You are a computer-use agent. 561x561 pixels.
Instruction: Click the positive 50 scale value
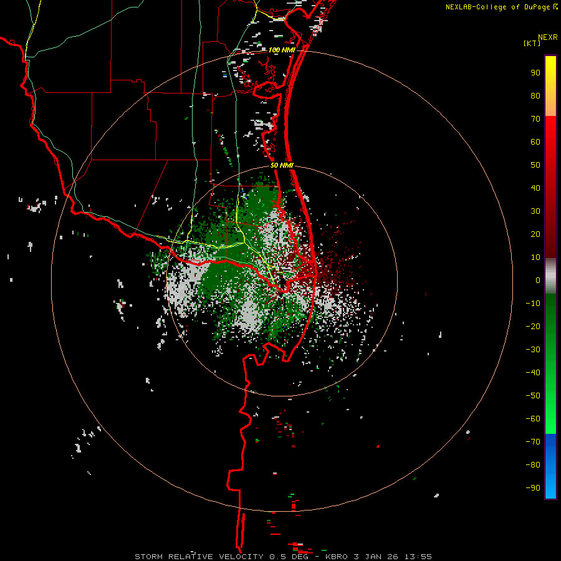click(535, 165)
